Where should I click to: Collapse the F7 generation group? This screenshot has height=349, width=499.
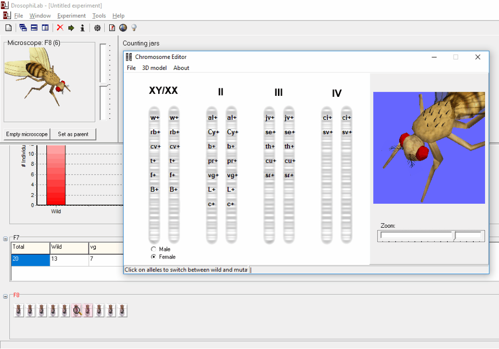(x=5, y=239)
